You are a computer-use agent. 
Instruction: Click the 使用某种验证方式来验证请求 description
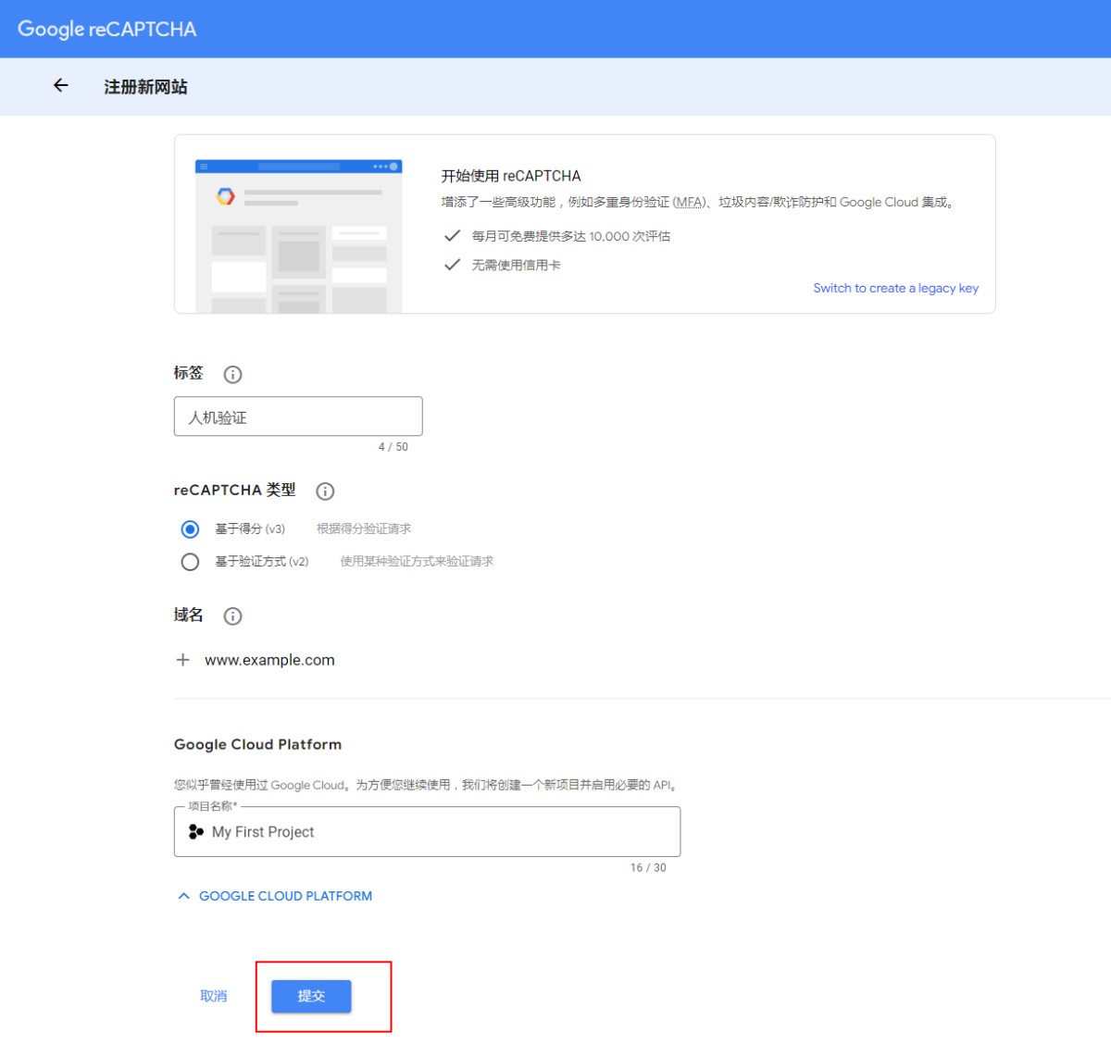click(417, 561)
